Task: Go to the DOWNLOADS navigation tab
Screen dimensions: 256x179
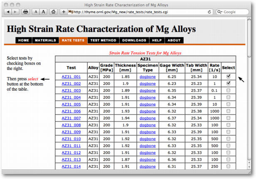Action: 134,40
